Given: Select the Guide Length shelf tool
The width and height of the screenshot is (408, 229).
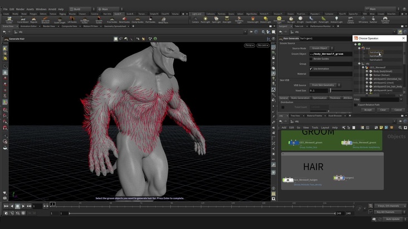Looking at the screenshot, I should point(60,20).
